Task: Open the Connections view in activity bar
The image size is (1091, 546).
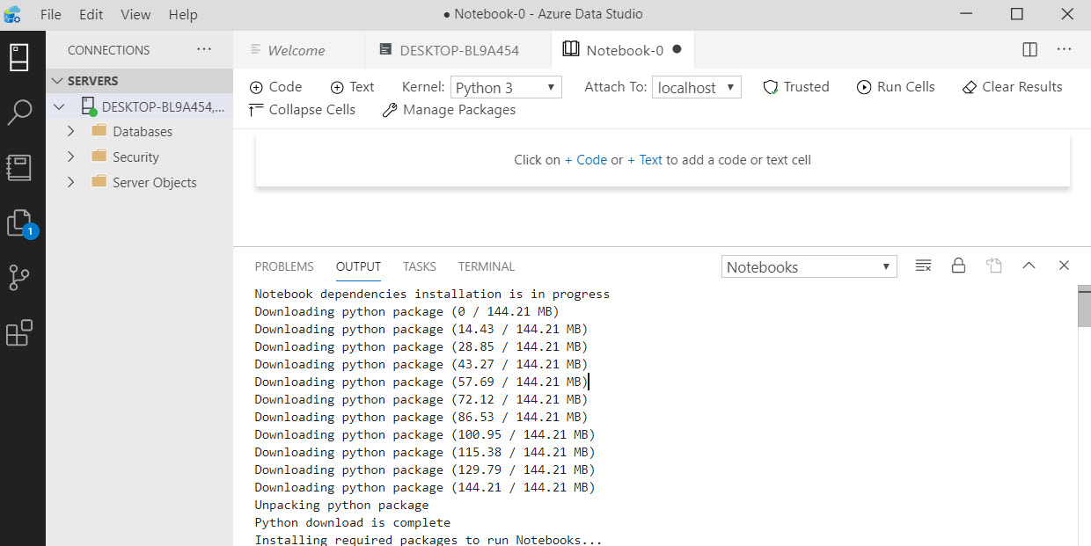Action: coord(19,58)
